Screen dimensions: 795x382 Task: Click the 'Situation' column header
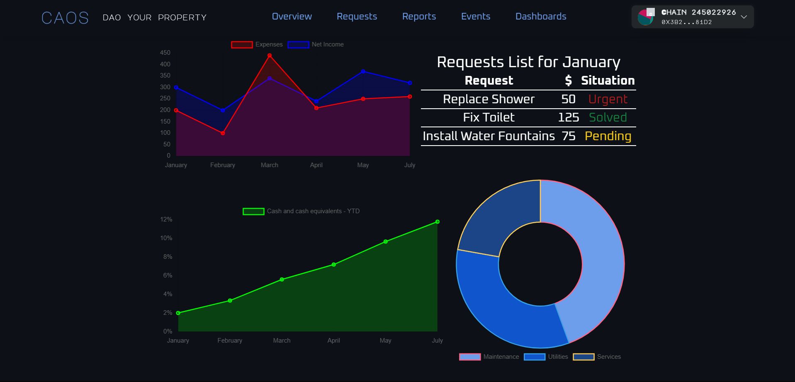(x=608, y=80)
